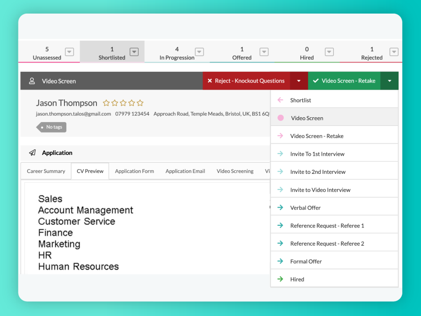Click the arrow icon beside Invite To 1st Interview

(x=280, y=154)
